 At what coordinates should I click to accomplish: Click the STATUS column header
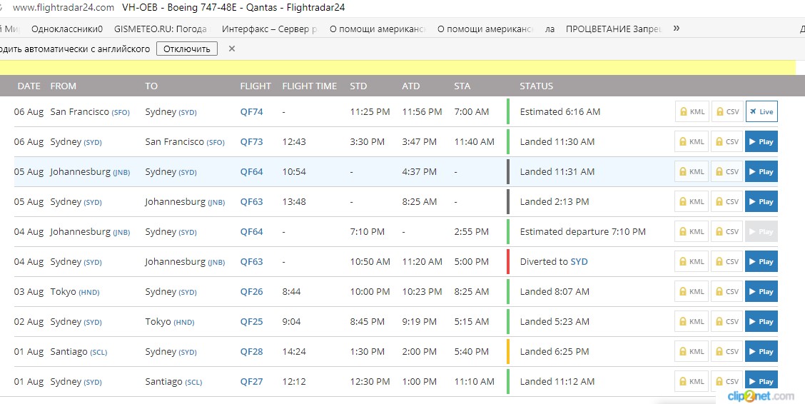[537, 86]
